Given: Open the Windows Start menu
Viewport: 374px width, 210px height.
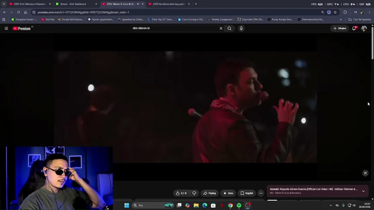Looking at the screenshot, I should (x=127, y=205).
